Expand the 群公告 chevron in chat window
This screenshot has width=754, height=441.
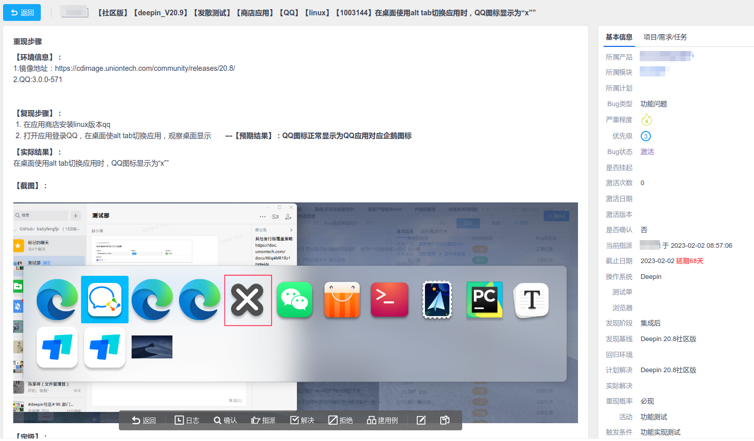click(x=291, y=230)
